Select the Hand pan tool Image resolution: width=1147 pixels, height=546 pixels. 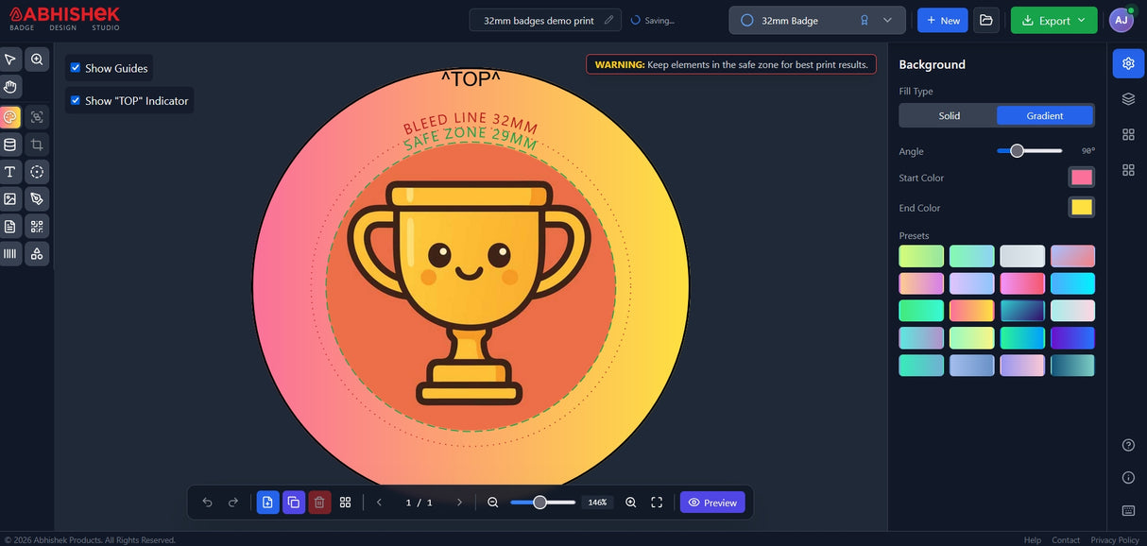(9, 86)
